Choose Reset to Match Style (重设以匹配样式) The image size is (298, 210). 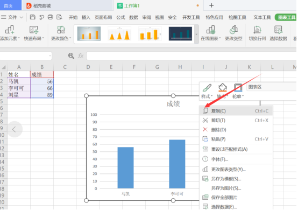click(x=236, y=149)
